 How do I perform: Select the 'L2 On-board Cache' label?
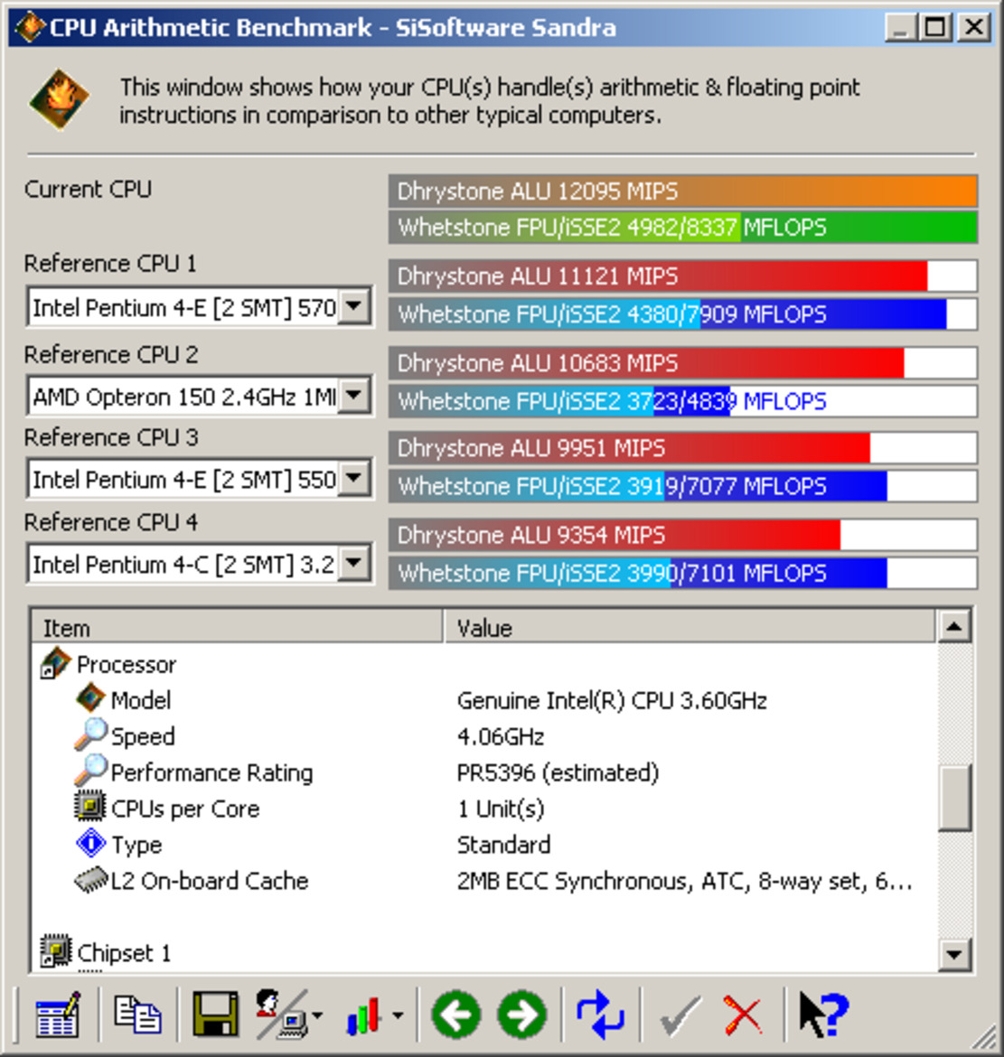(x=210, y=881)
